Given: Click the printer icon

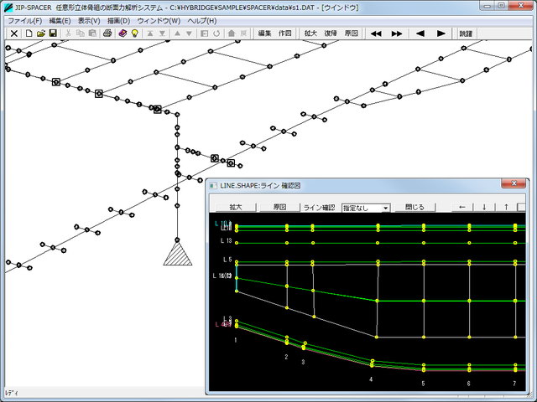Looking at the screenshot, I should click(x=107, y=33).
